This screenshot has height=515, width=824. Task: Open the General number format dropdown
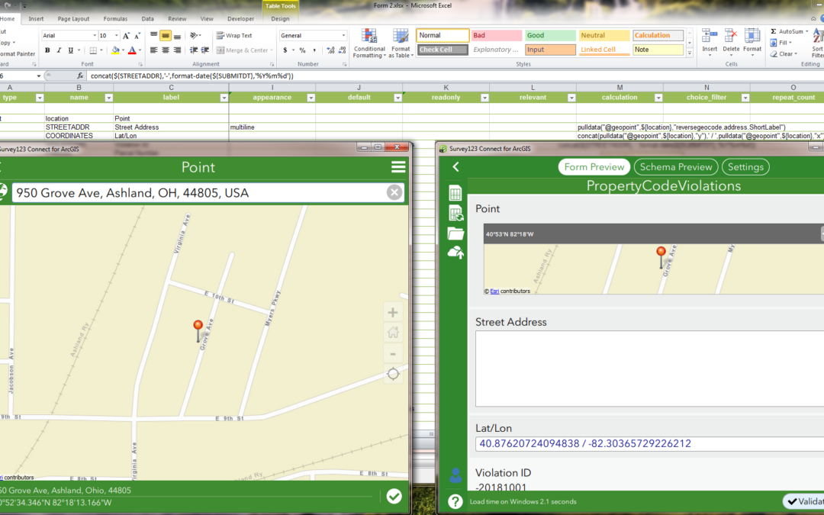pyautogui.click(x=343, y=36)
